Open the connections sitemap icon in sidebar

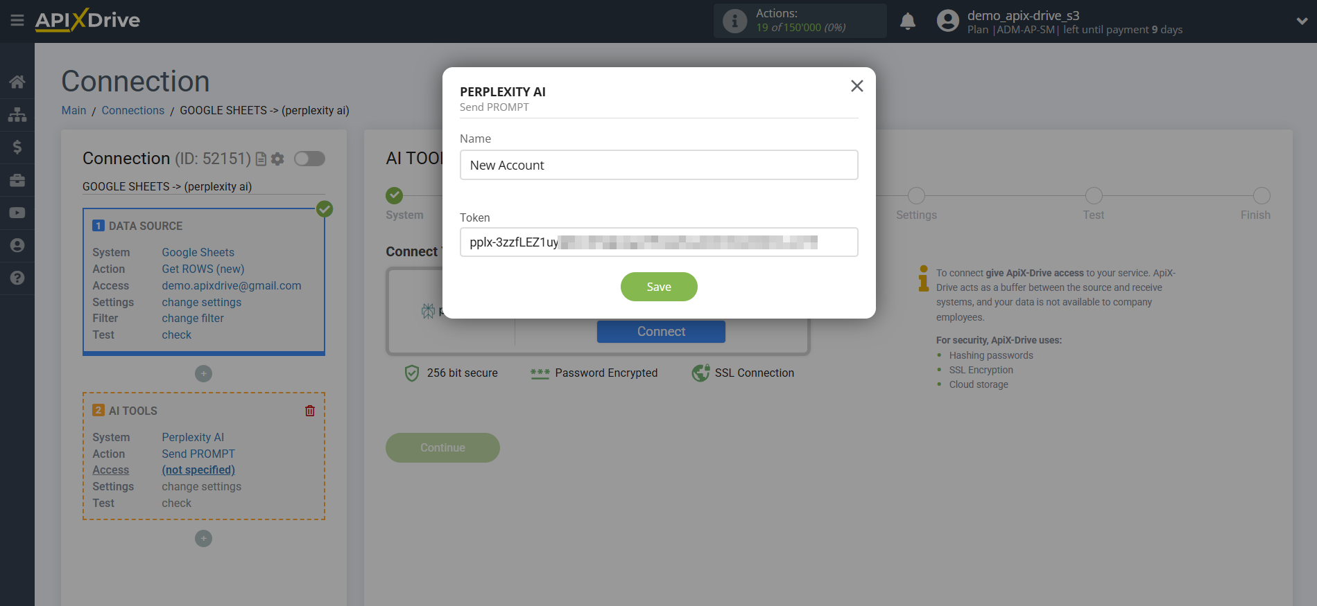click(17, 114)
